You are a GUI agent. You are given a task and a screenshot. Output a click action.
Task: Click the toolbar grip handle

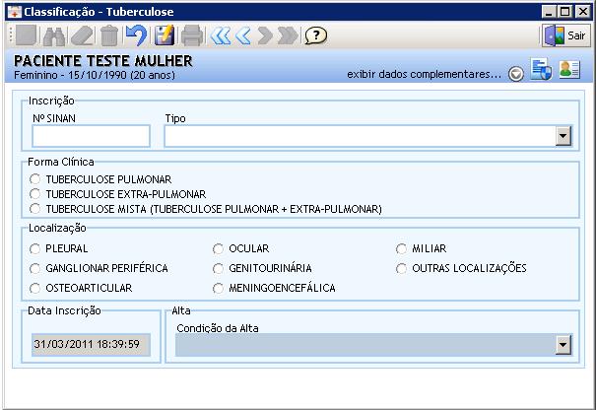(x=11, y=35)
